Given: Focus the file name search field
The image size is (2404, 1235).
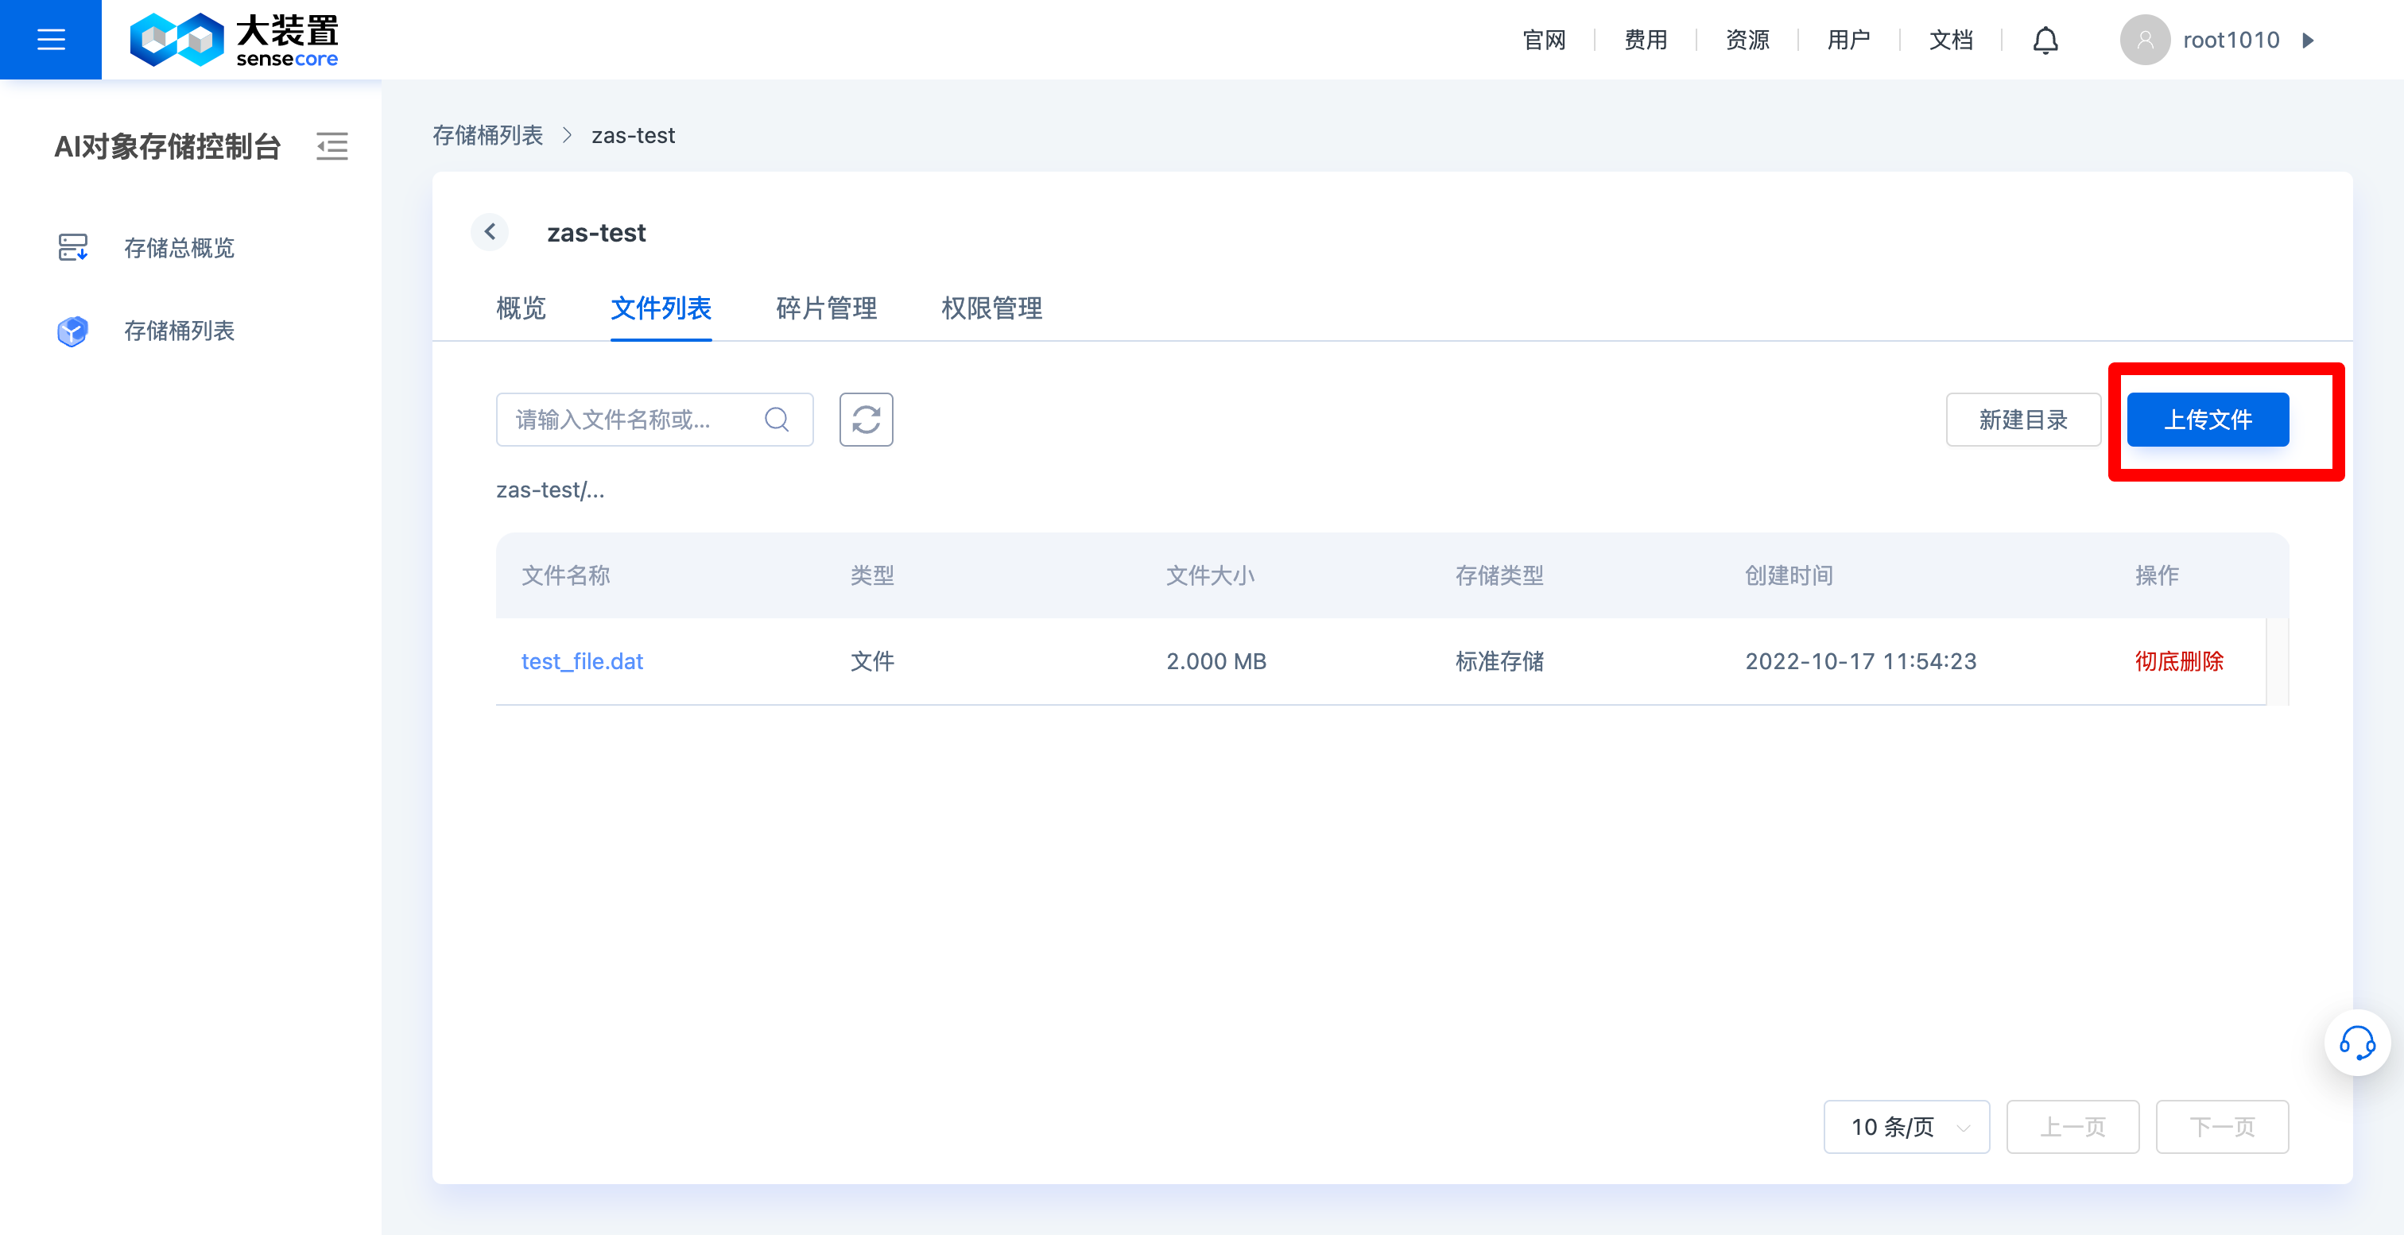Looking at the screenshot, I should tap(654, 420).
